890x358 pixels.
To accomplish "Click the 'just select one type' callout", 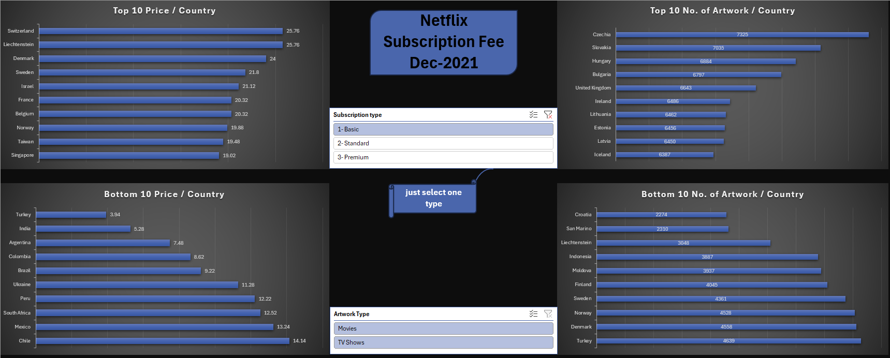I will [433, 198].
